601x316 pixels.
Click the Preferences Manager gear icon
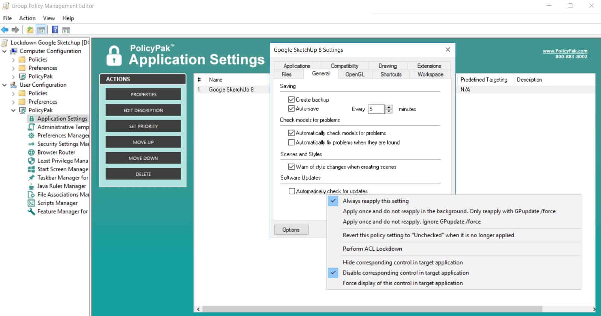pos(32,135)
